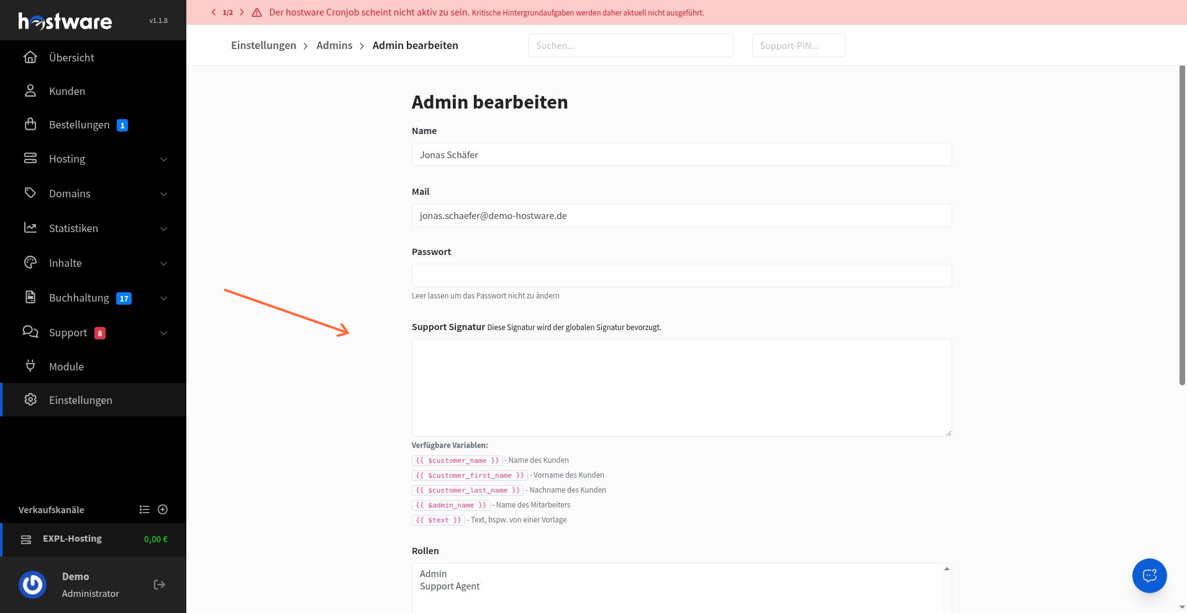The width and height of the screenshot is (1187, 613).
Task: Expand the Buchhaltung submenu chevron
Action: tap(164, 298)
